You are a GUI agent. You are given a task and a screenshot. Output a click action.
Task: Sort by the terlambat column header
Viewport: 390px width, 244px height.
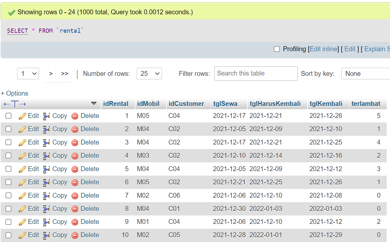[x=366, y=104]
